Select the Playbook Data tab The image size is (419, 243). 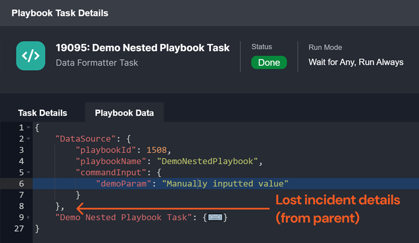coord(124,113)
